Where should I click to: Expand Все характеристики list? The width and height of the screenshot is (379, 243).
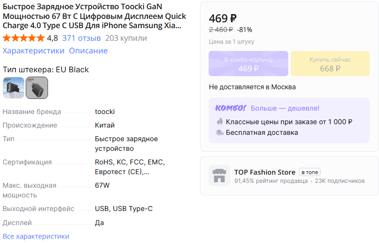36,236
